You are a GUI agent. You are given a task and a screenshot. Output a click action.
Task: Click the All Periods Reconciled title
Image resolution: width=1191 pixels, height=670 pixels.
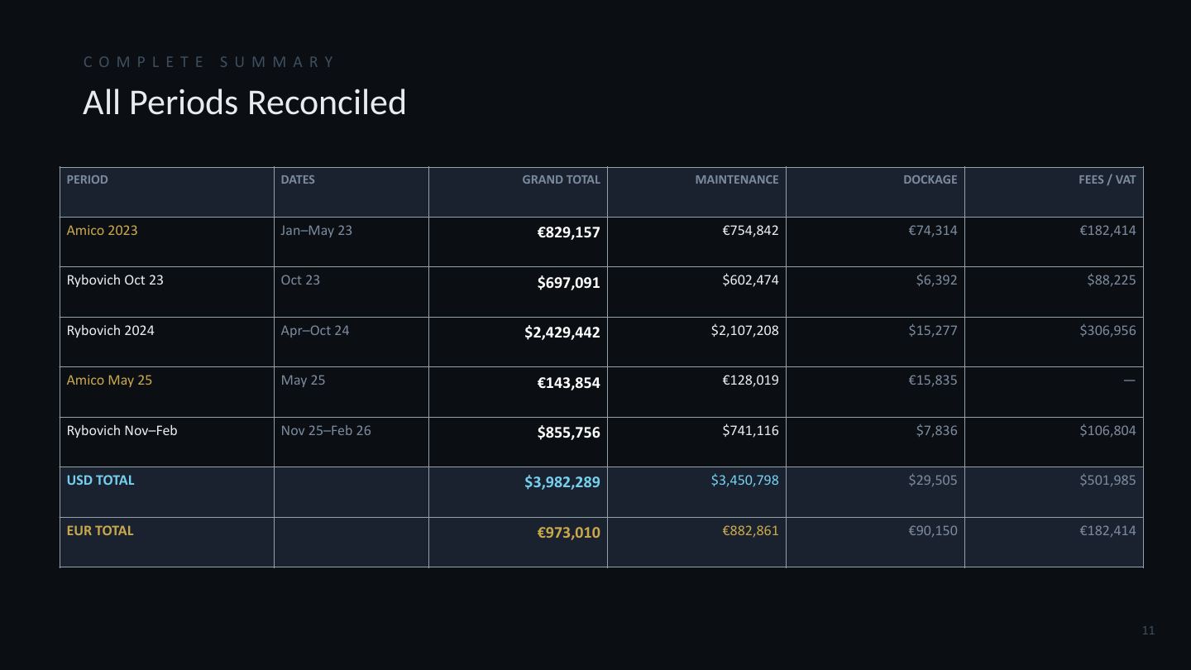[245, 103]
